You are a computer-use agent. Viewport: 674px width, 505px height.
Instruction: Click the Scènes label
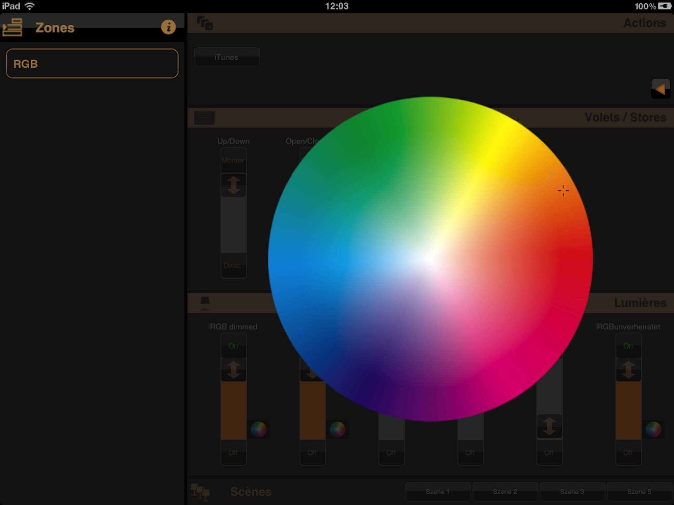(251, 492)
